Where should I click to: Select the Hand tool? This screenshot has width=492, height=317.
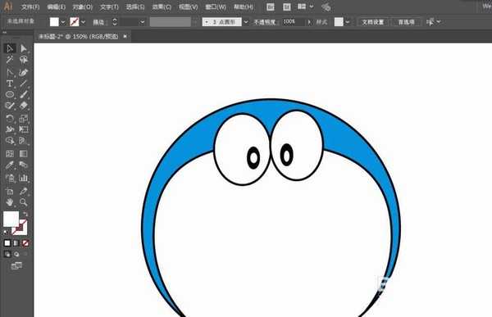click(10, 202)
